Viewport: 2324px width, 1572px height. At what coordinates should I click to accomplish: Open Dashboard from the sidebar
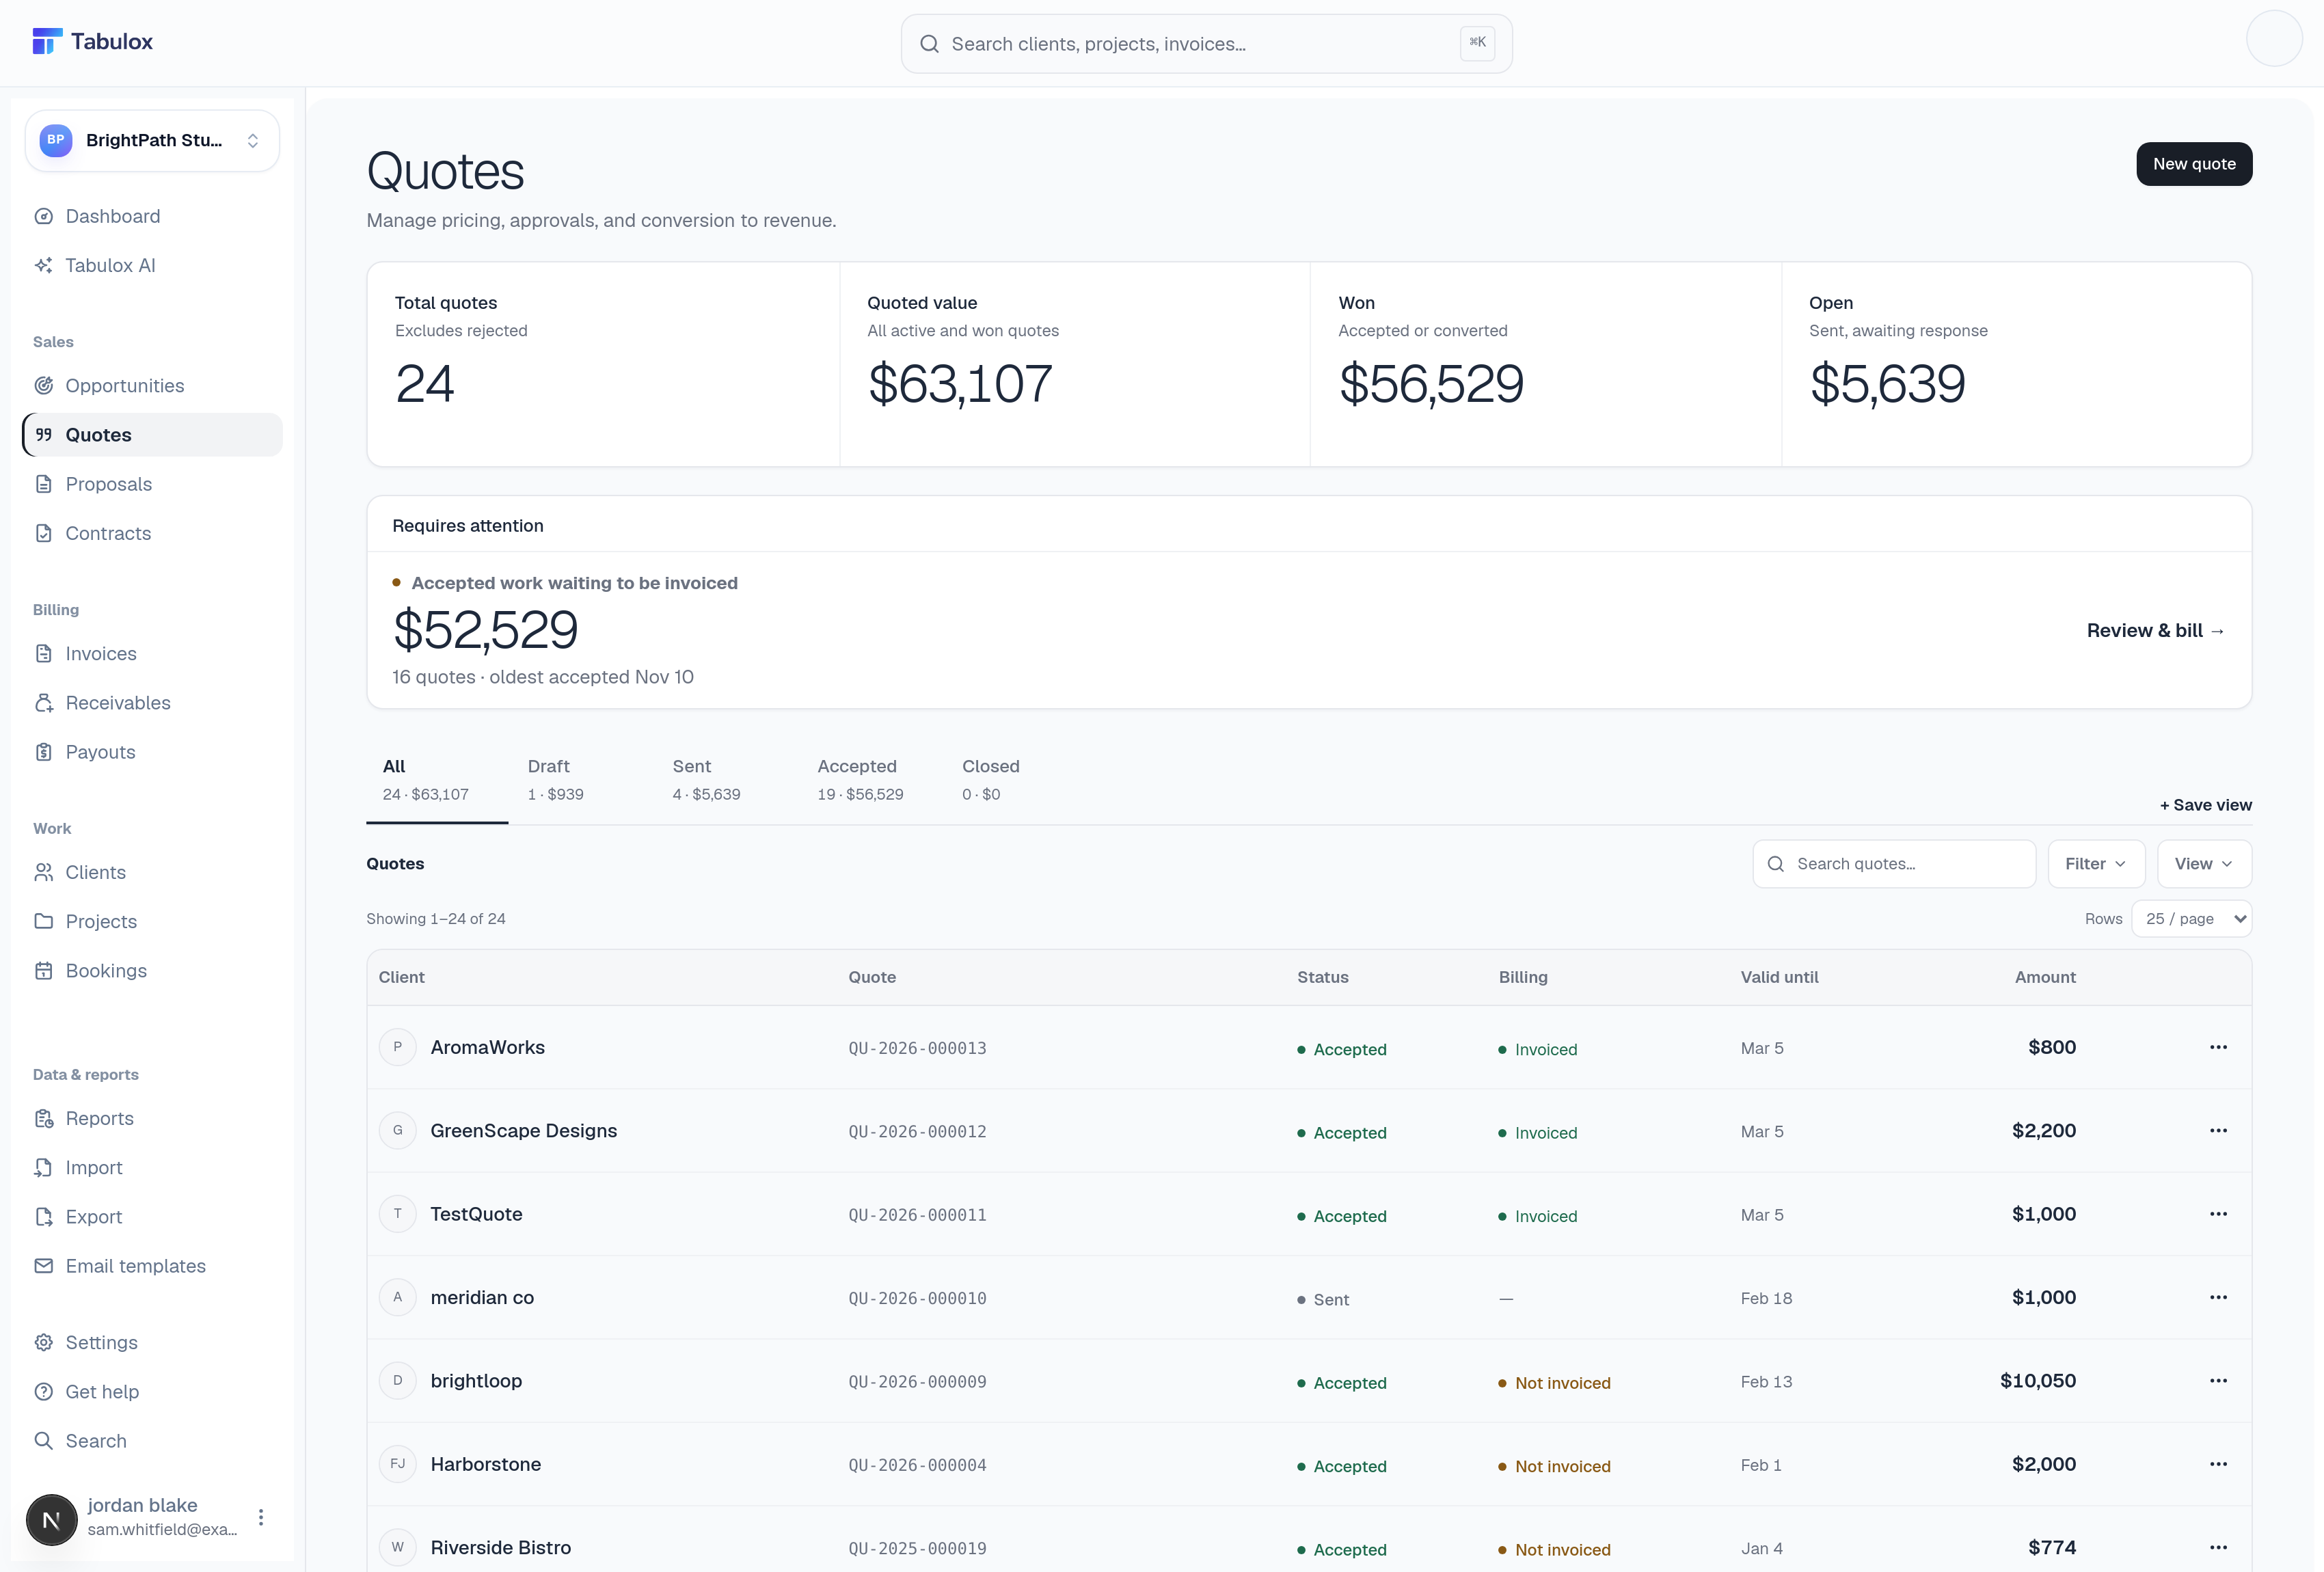click(x=152, y=216)
